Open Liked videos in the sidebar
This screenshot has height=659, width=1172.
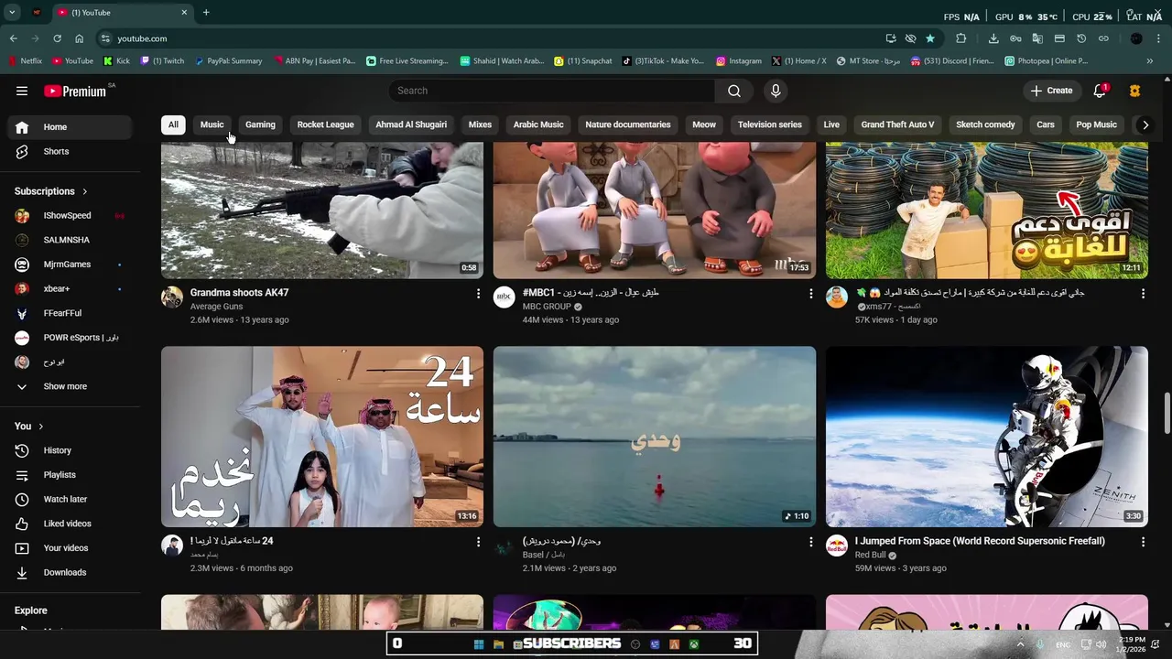tap(70, 524)
